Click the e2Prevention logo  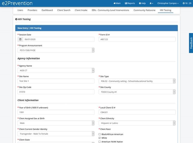tap(17, 3)
